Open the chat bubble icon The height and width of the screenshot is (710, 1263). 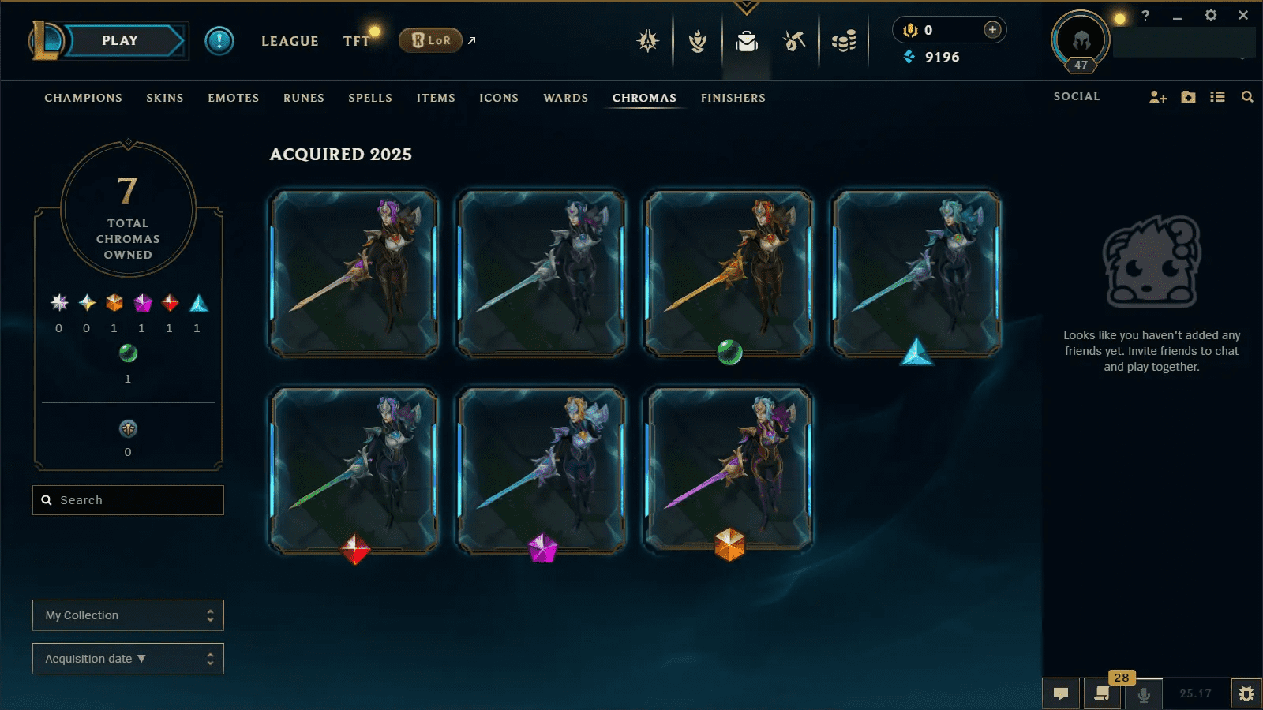click(x=1061, y=693)
